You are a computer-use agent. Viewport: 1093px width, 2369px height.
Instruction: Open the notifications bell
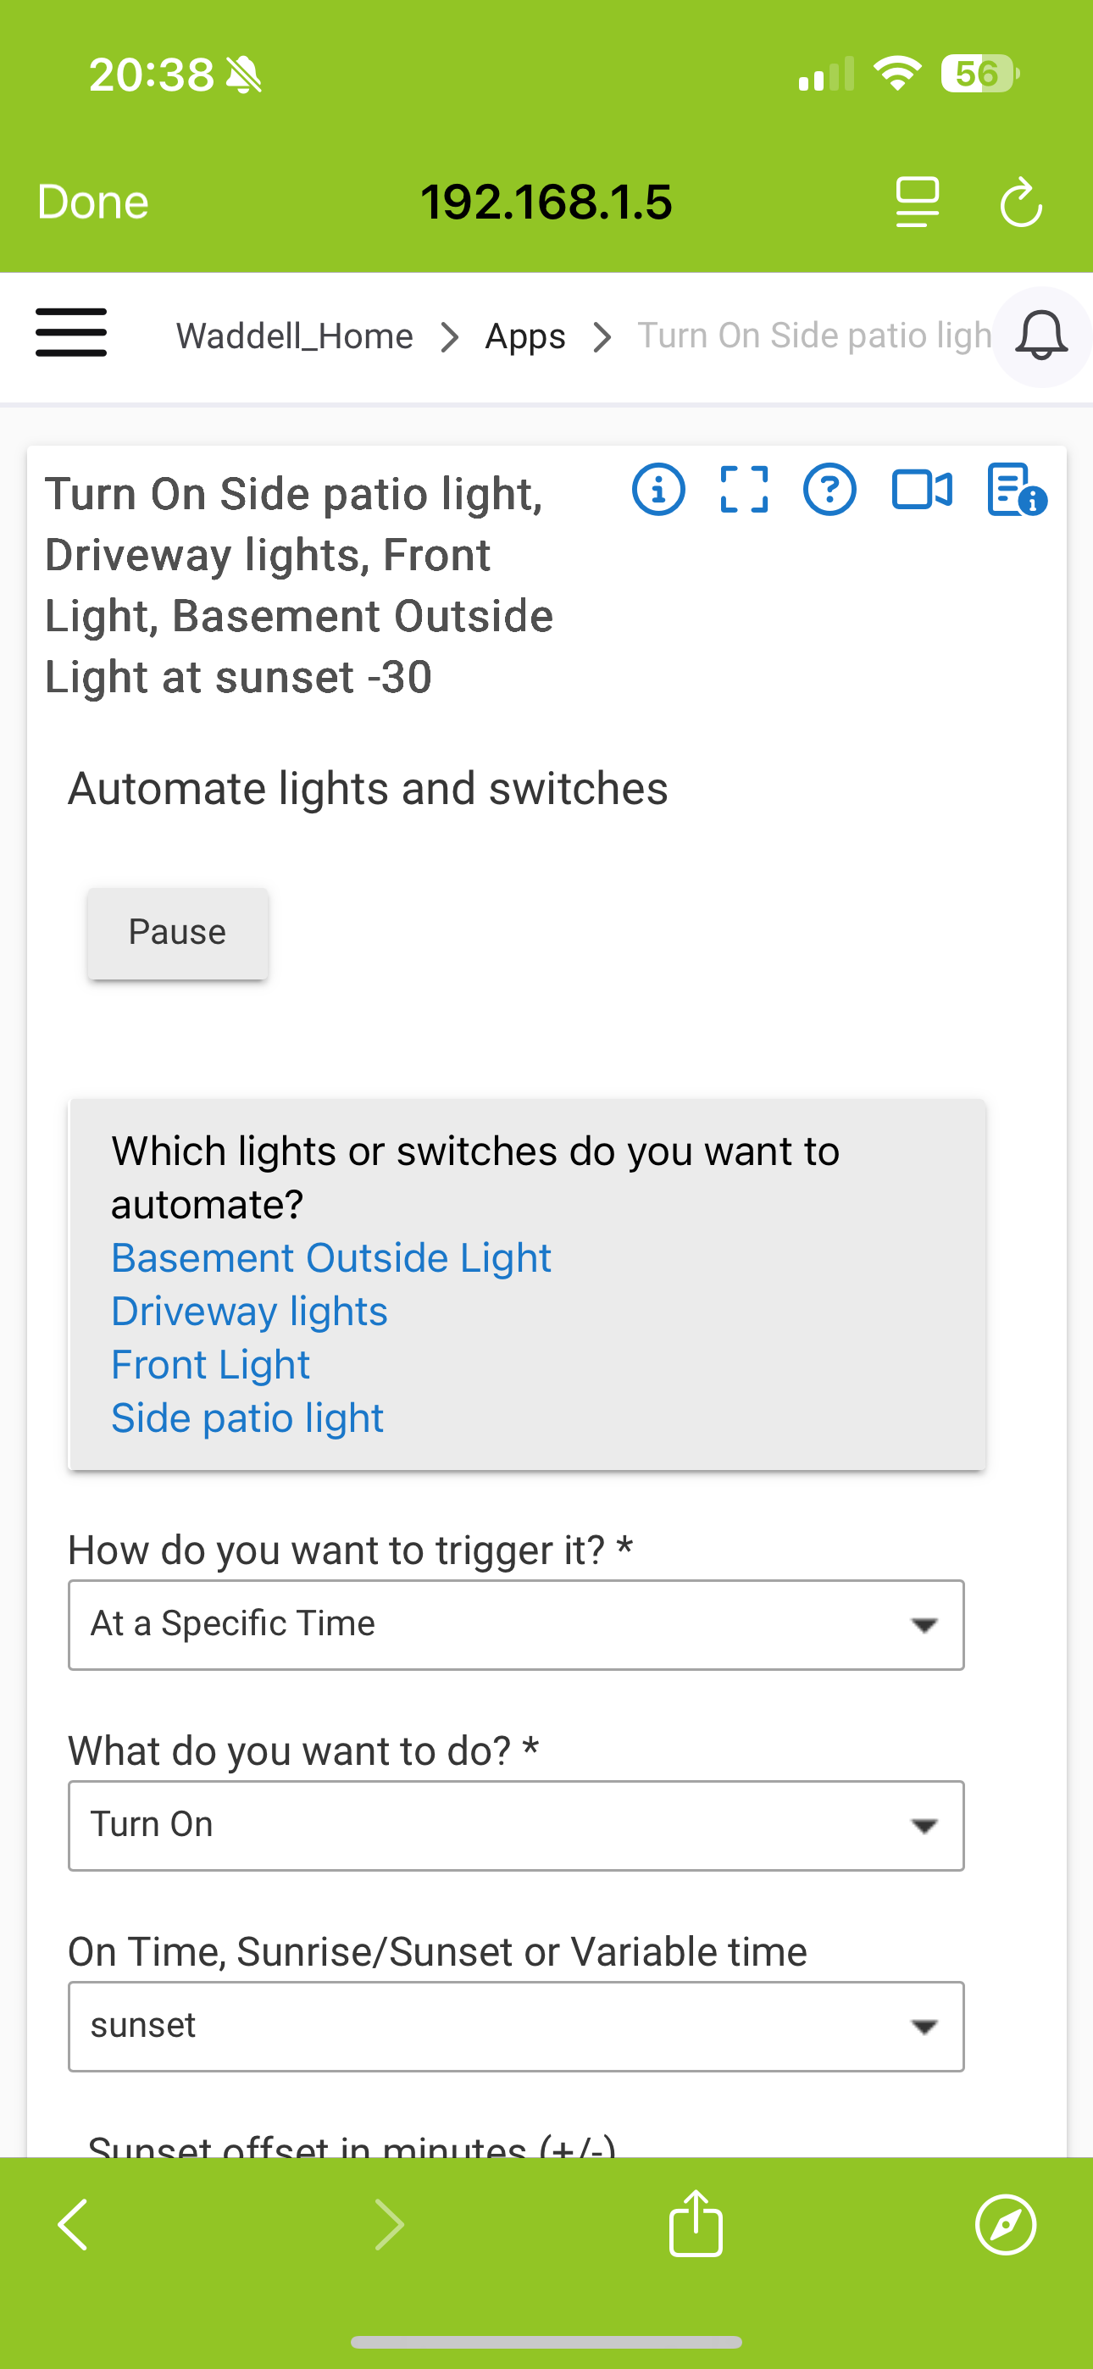pyautogui.click(x=1040, y=336)
